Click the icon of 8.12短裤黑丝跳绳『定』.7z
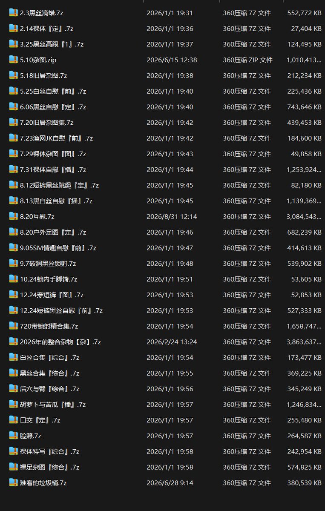The width and height of the screenshot is (325, 511). [x=14, y=185]
